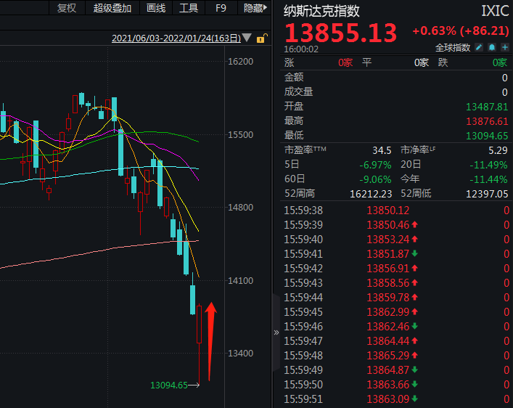Click the IXIC ticker code
Image resolution: width=513 pixels, height=408 pixels.
click(x=495, y=11)
